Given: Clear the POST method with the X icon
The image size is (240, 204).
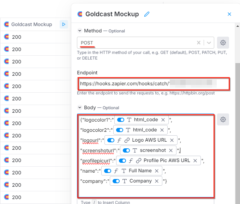Looking at the screenshot, I should click(x=199, y=43).
